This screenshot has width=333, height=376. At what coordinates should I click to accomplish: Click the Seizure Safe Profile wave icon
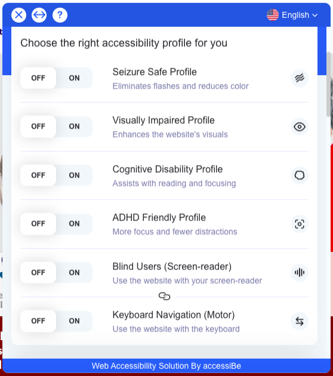(x=300, y=78)
